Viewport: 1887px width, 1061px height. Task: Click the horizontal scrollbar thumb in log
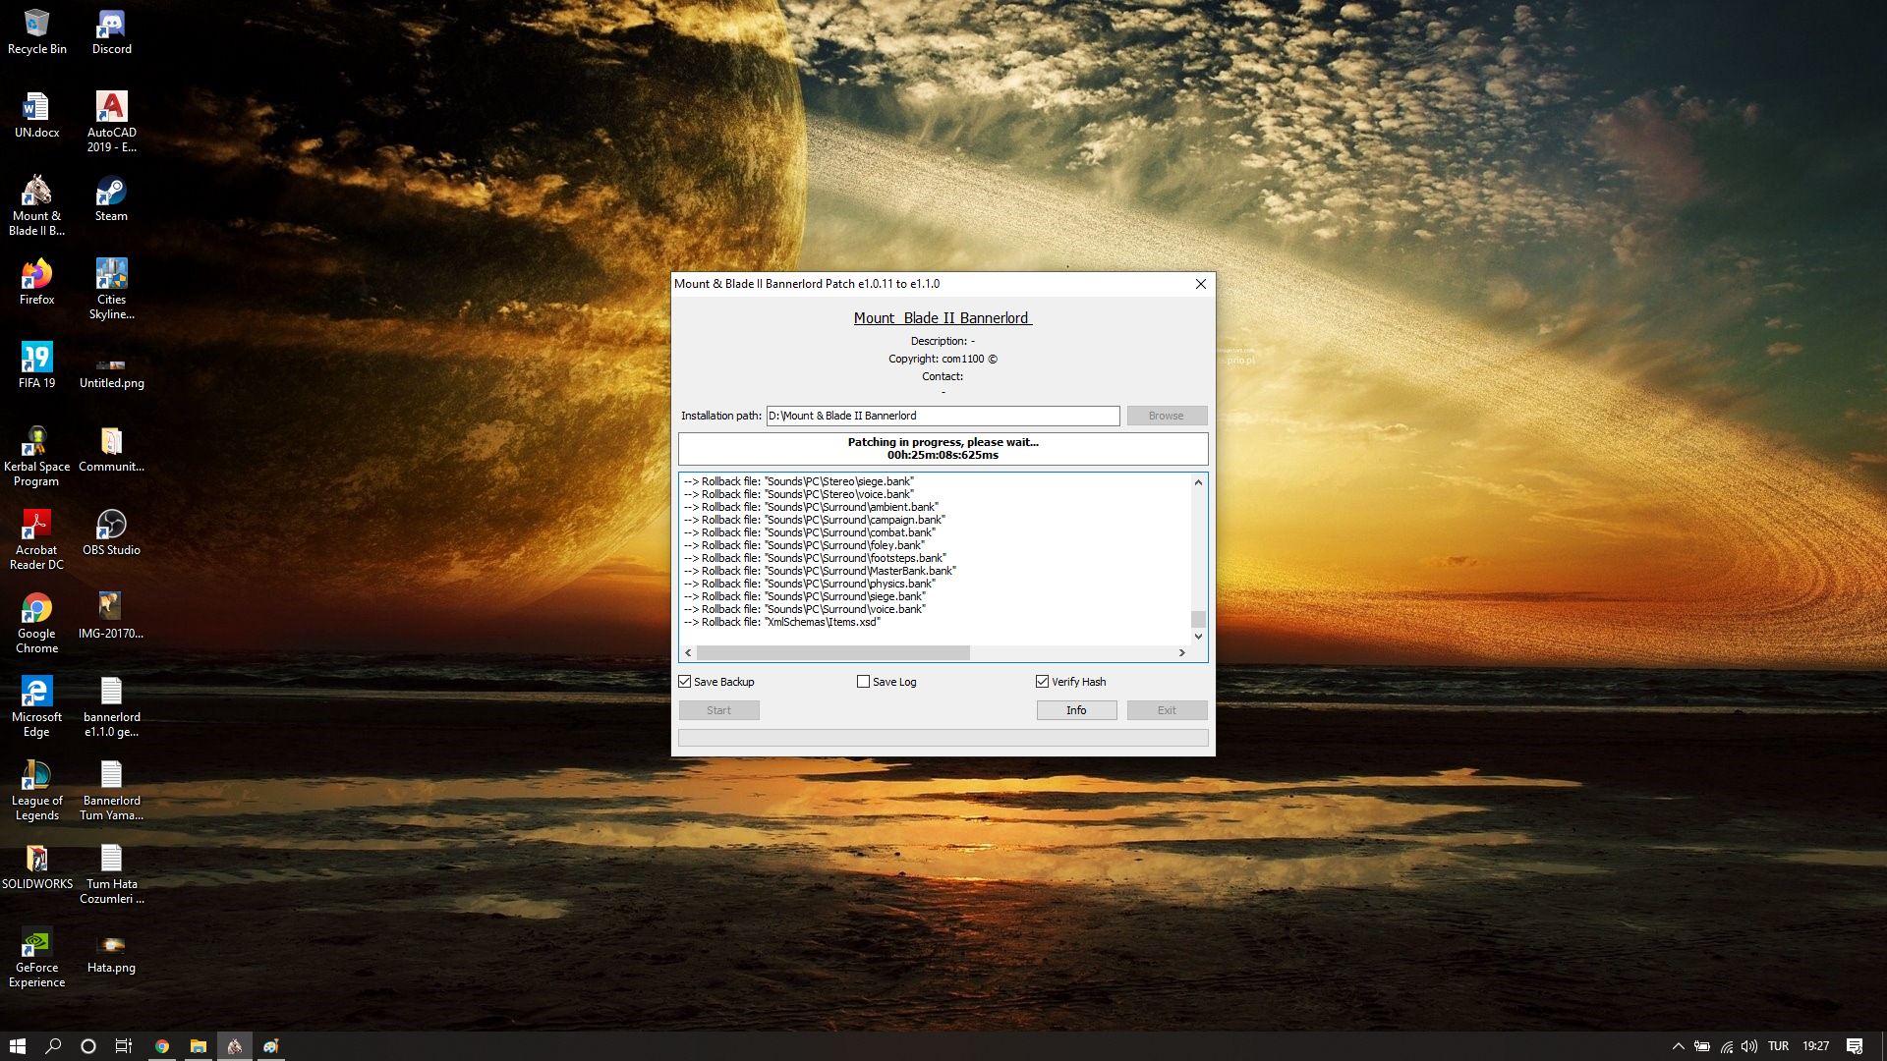[833, 653]
